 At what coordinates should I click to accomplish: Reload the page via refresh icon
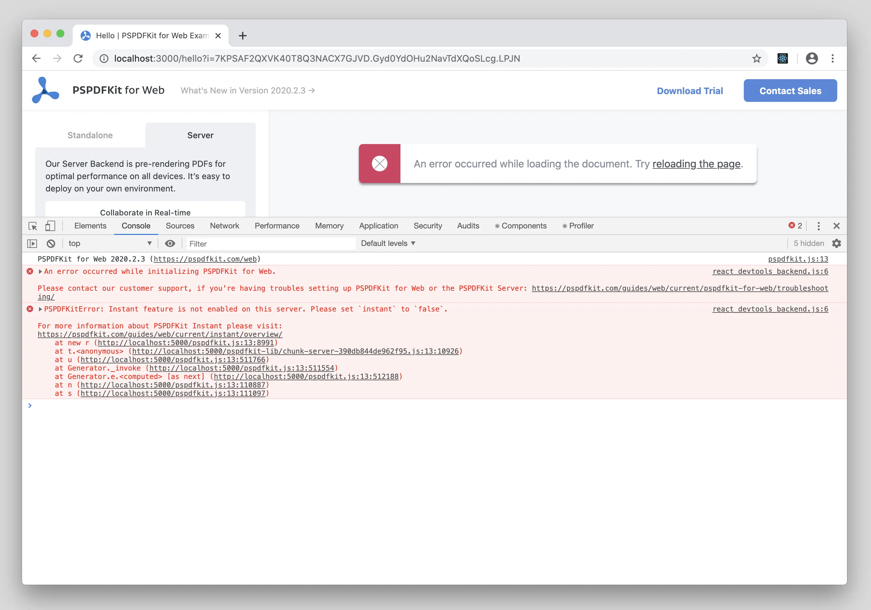pos(78,58)
